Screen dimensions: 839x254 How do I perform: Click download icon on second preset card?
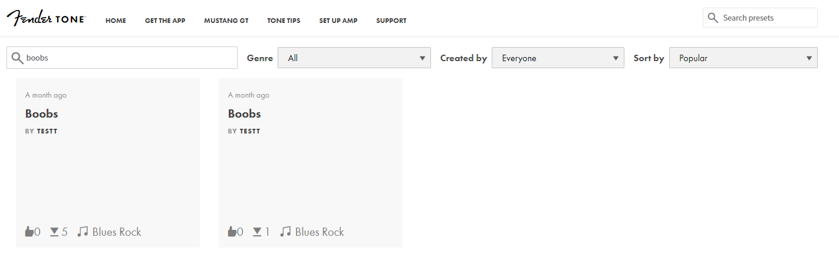pyautogui.click(x=257, y=232)
